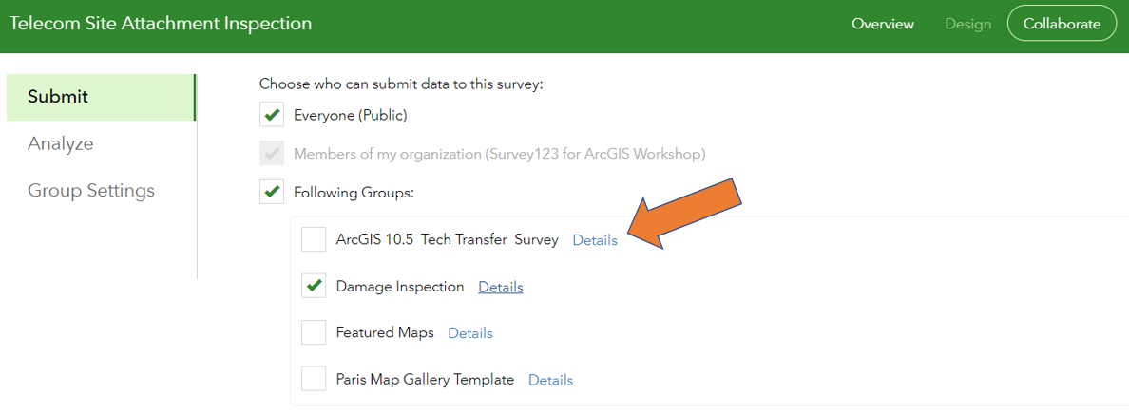The height and width of the screenshot is (413, 1129).
Task: Go to Group Settings
Action: coord(91,191)
